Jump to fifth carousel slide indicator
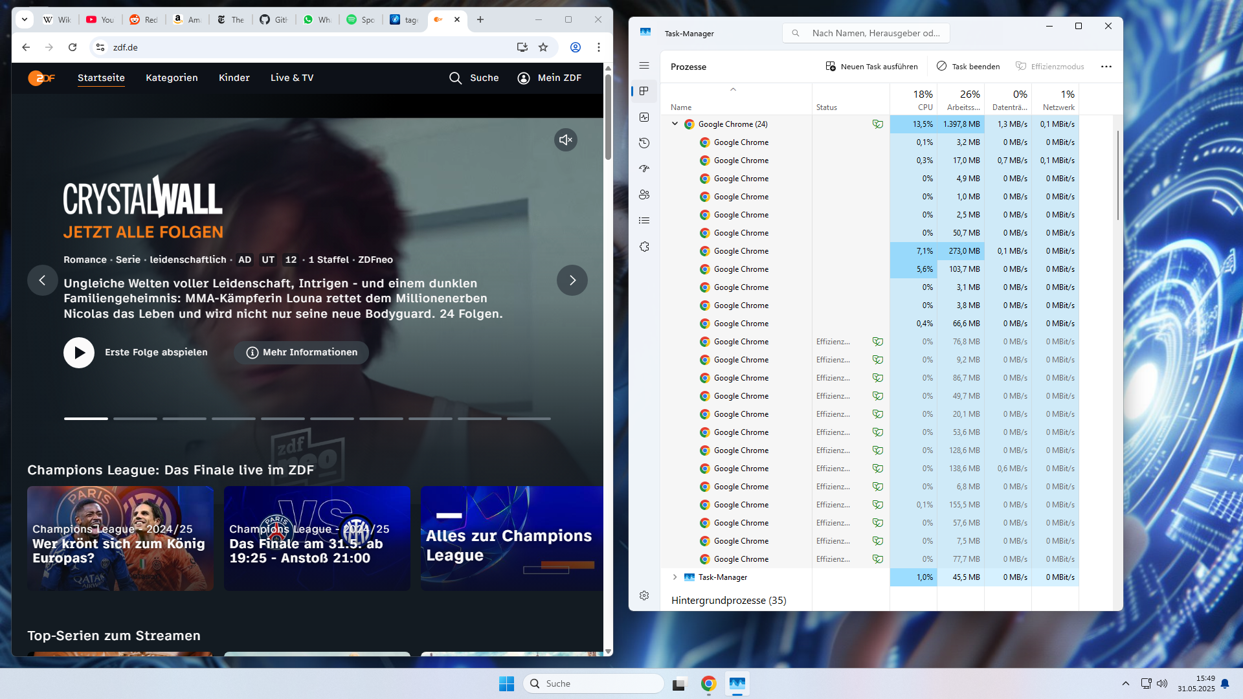1243x699 pixels. (x=283, y=419)
